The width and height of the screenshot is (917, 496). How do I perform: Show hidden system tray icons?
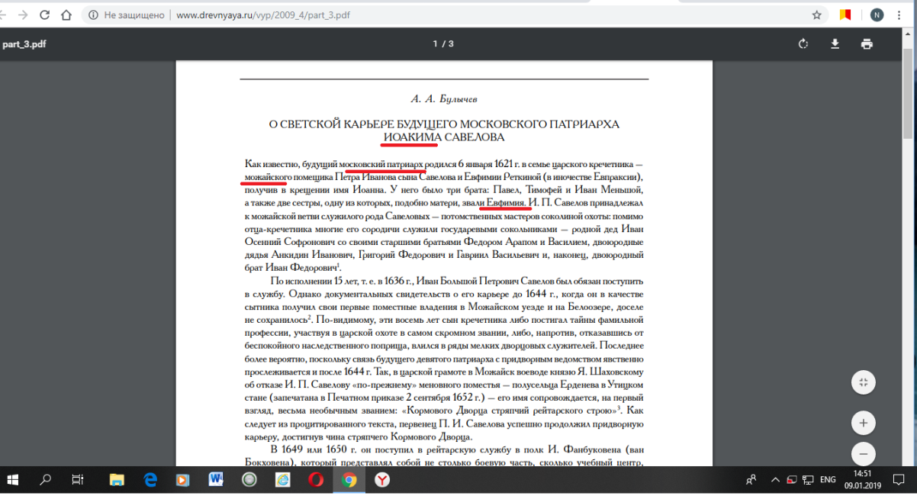[x=775, y=480]
